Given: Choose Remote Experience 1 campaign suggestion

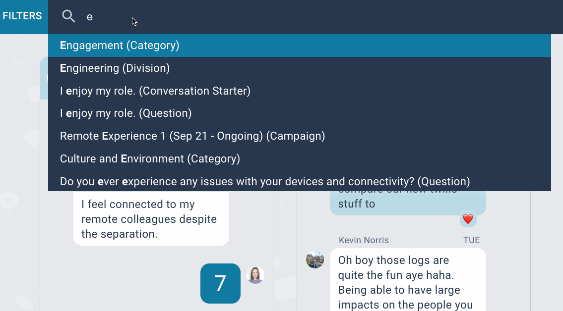Looking at the screenshot, I should [x=192, y=136].
